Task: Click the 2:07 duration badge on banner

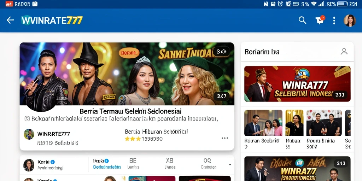Action: (x=221, y=96)
